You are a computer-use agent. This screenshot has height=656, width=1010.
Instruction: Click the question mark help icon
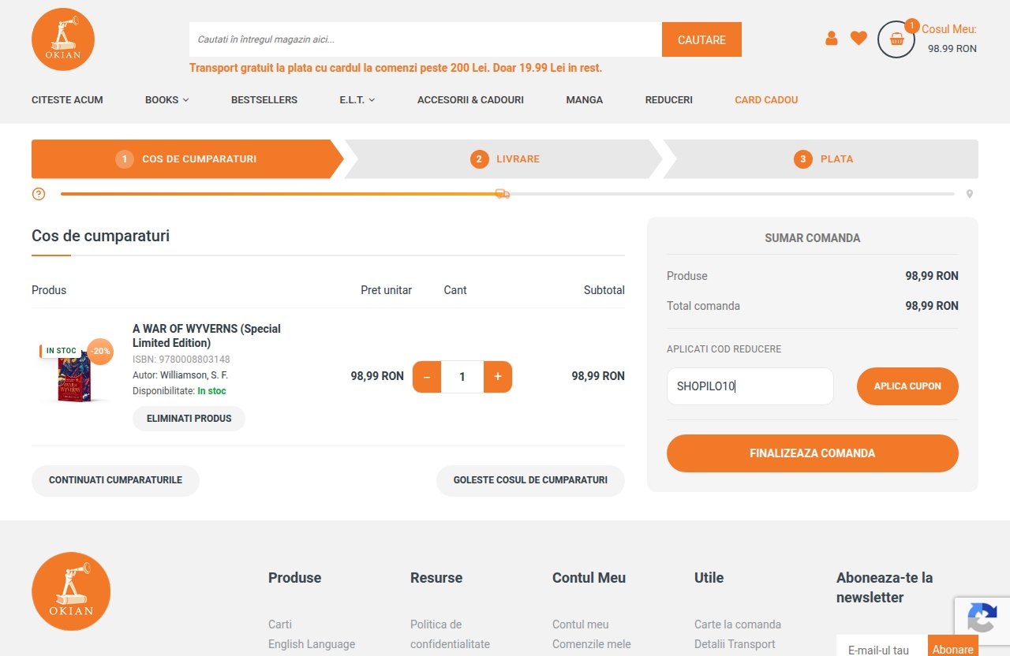coord(39,194)
